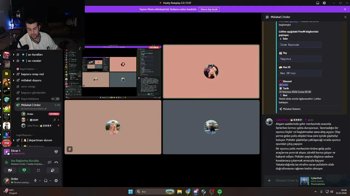
Task: Toggle noise suppression beside Ses Bağlantısı Kuruldu
Action: point(49,162)
